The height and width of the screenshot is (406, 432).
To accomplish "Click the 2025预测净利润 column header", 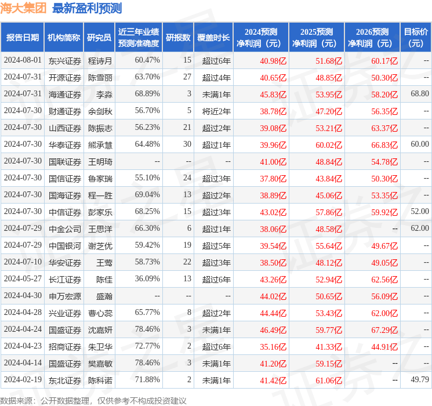I will pyautogui.click(x=317, y=38).
